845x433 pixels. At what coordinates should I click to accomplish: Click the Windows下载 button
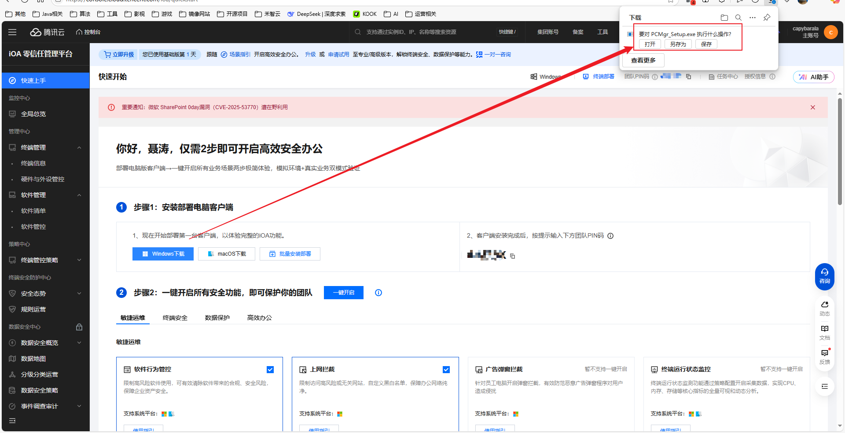[163, 254]
